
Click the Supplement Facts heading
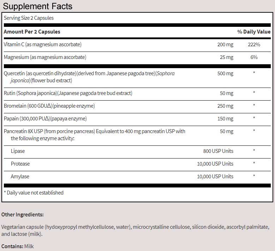point(37,6)
